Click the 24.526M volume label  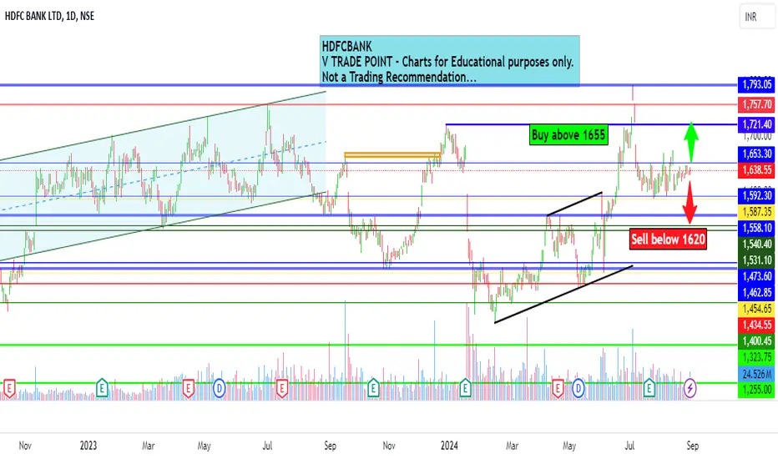(756, 374)
